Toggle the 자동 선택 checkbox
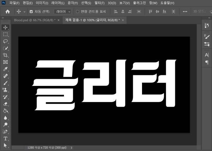The image size is (212, 151). [31, 12]
